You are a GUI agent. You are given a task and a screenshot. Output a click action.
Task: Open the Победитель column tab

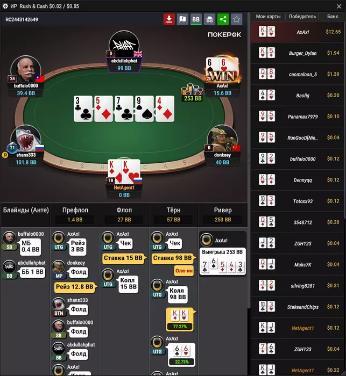pyautogui.click(x=302, y=17)
